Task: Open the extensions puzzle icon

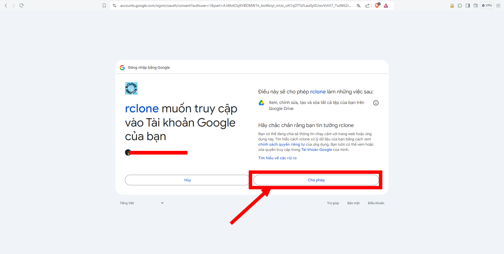Action: tap(460, 6)
